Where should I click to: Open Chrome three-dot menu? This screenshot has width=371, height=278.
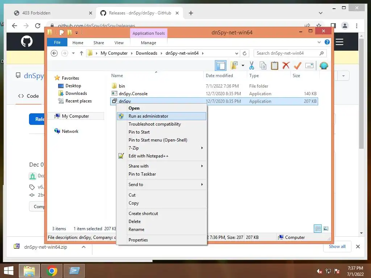click(x=357, y=26)
